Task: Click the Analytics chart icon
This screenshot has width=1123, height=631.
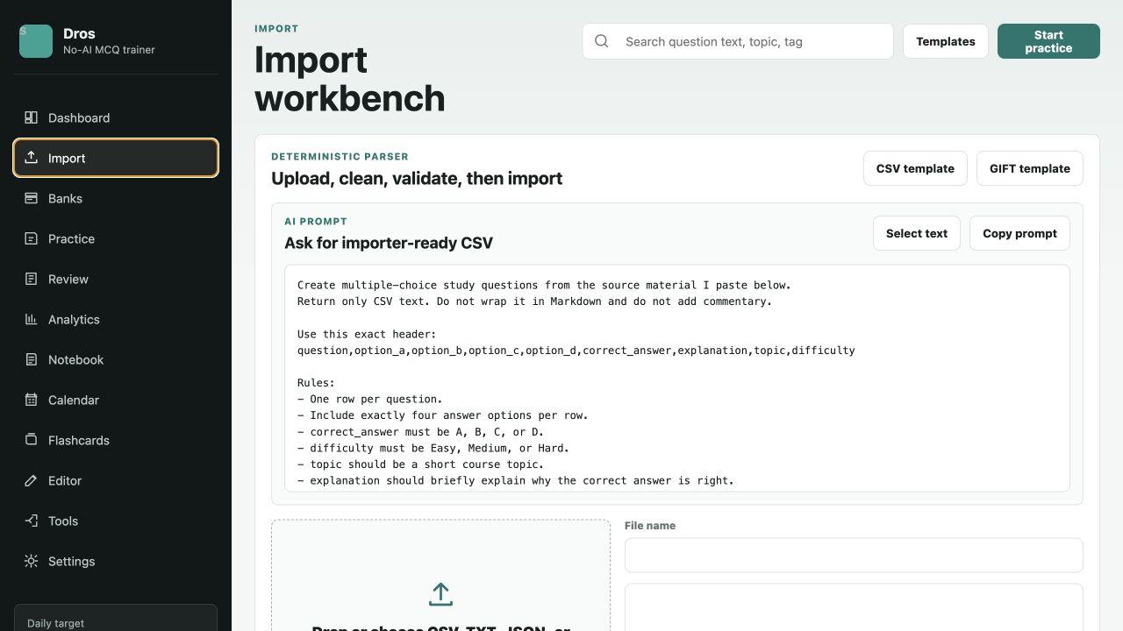Action: pos(31,319)
